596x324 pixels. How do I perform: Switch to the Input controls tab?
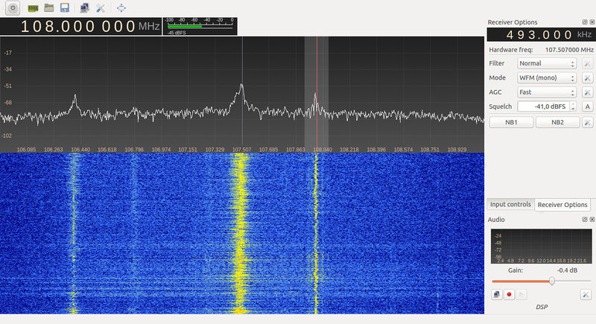pyautogui.click(x=510, y=205)
